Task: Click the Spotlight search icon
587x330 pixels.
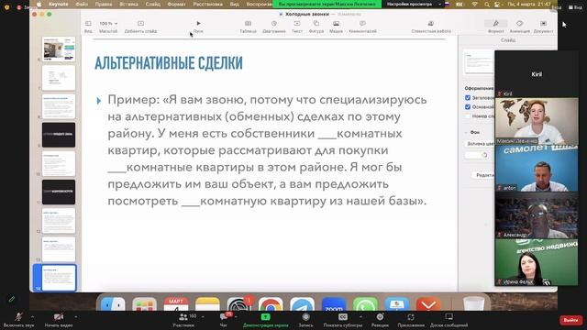Action: click(x=487, y=4)
